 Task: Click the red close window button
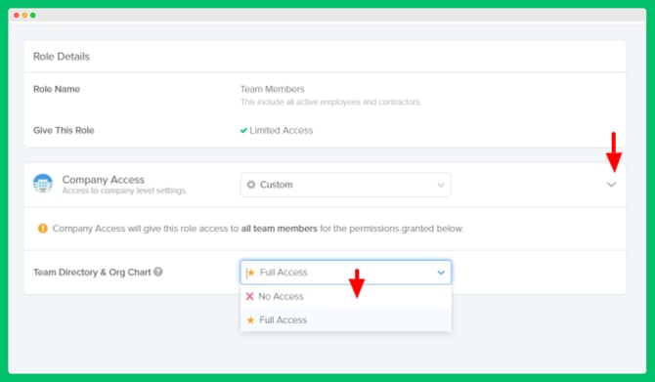(x=17, y=15)
